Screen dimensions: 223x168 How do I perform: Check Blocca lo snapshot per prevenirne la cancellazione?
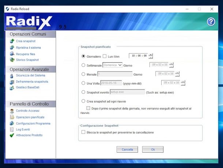tap(83, 132)
